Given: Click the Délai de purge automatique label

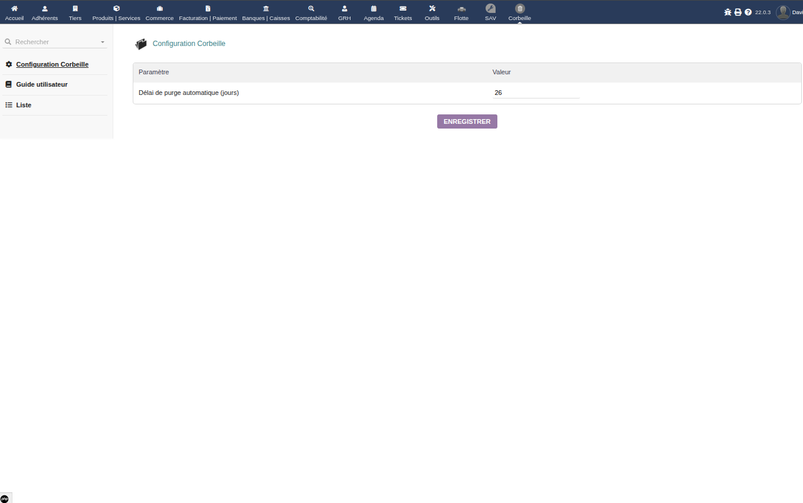Looking at the screenshot, I should 189,93.
